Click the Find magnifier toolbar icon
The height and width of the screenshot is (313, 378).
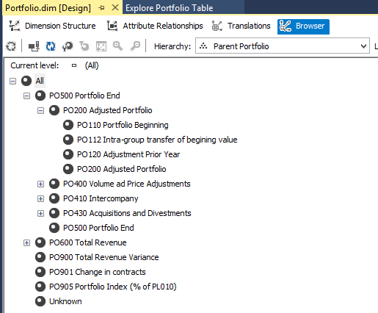pos(117,46)
